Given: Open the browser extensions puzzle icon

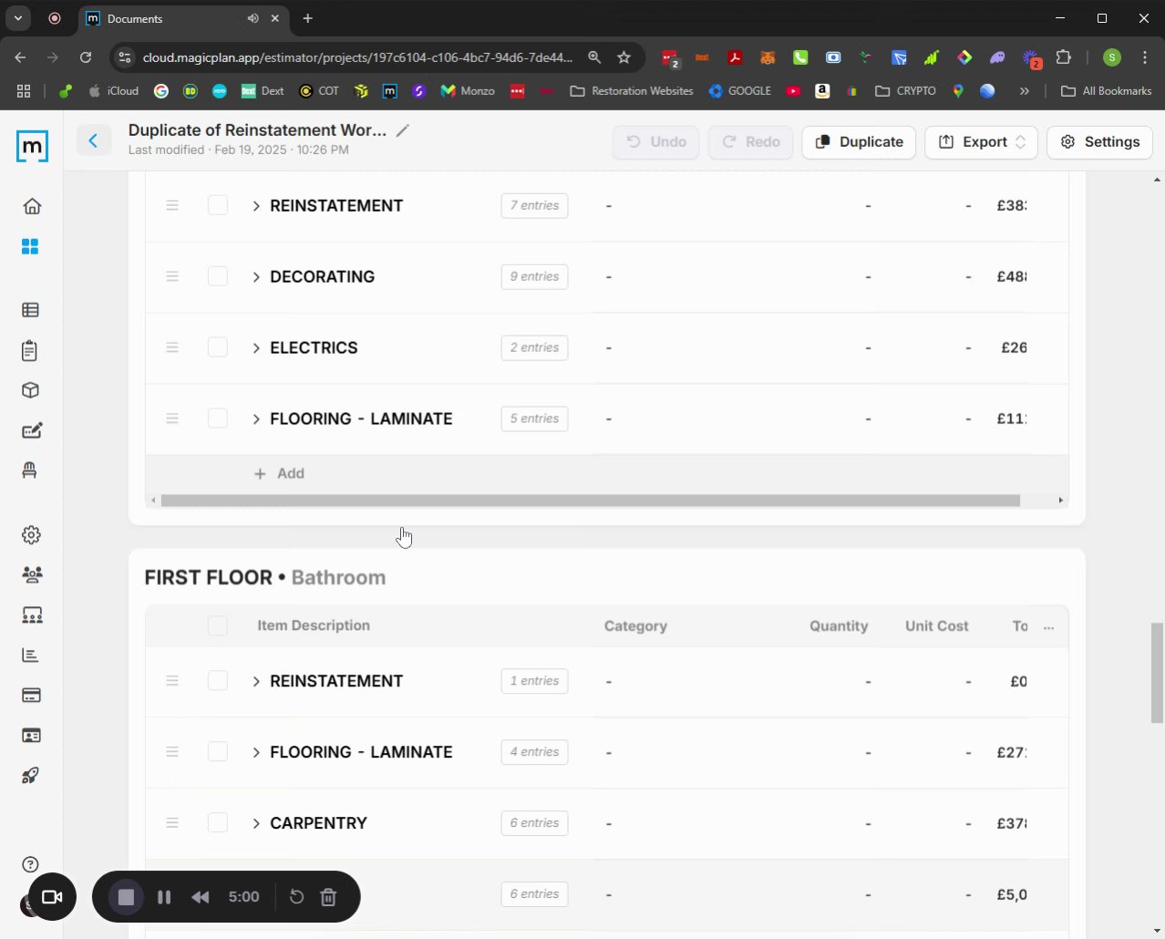Looking at the screenshot, I should pyautogui.click(x=1064, y=57).
